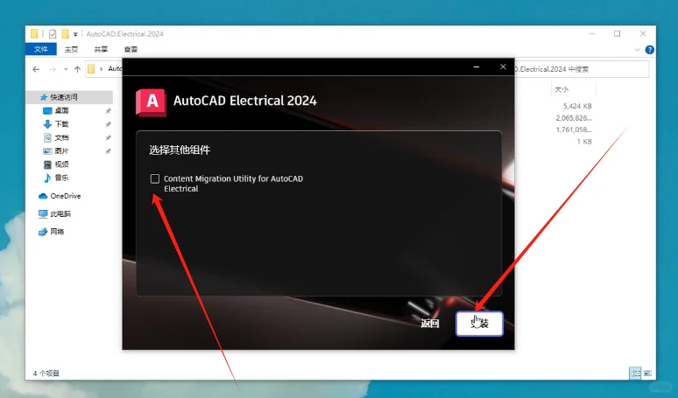Screen dimensions: 678x398
Task: Expand the Explorer ribbon chevron
Action: tap(637, 50)
